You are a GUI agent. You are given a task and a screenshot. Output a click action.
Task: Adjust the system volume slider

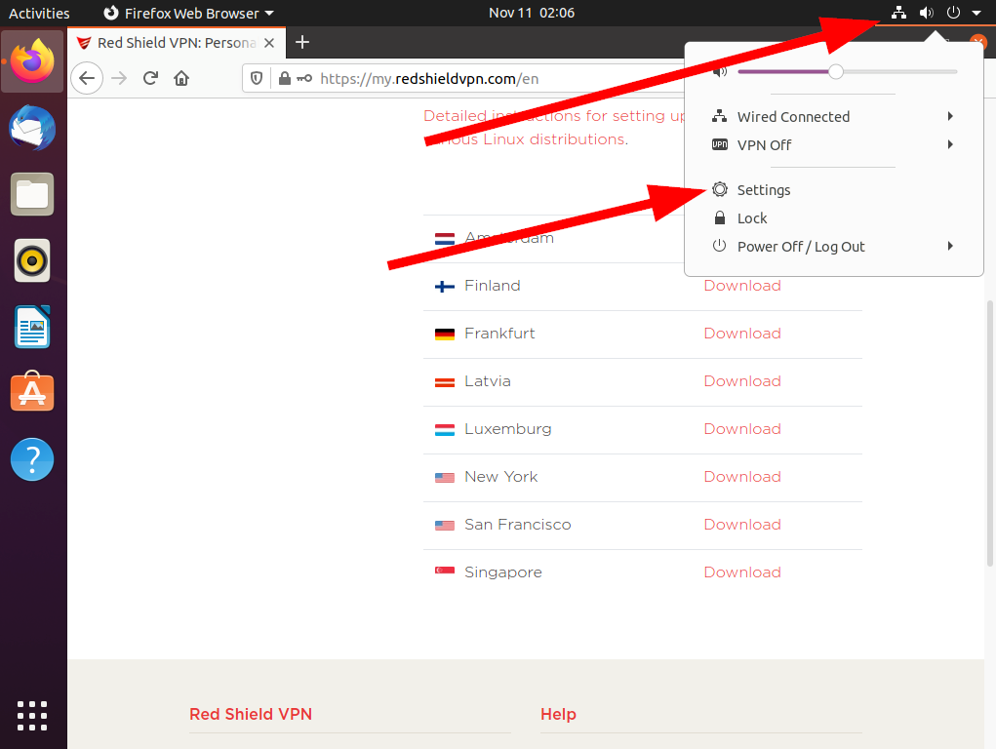835,71
